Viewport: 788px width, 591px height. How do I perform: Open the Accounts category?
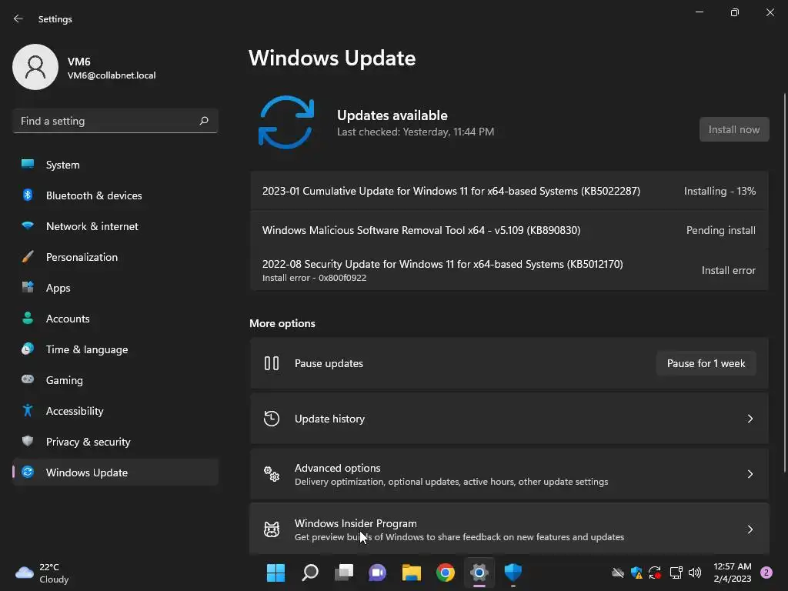pos(115,319)
